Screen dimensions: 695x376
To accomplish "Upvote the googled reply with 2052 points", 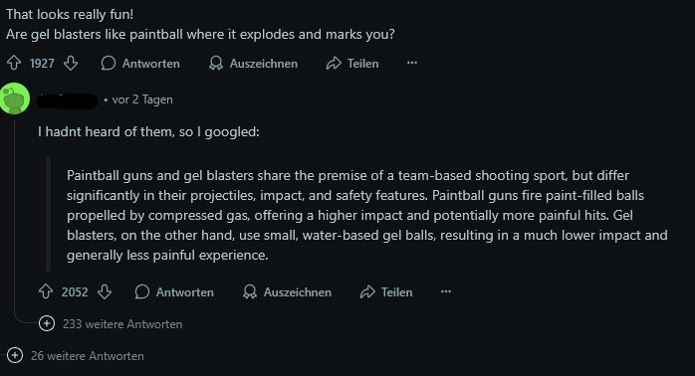I will pos(46,291).
